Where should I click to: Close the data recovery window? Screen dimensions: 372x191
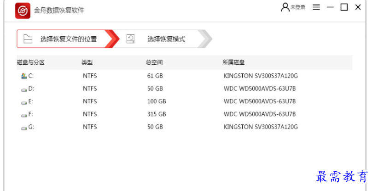[x=358, y=7]
